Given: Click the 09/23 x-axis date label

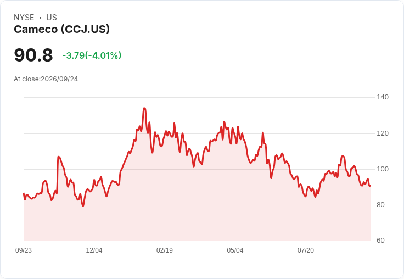Looking at the screenshot, I should [x=24, y=250].
